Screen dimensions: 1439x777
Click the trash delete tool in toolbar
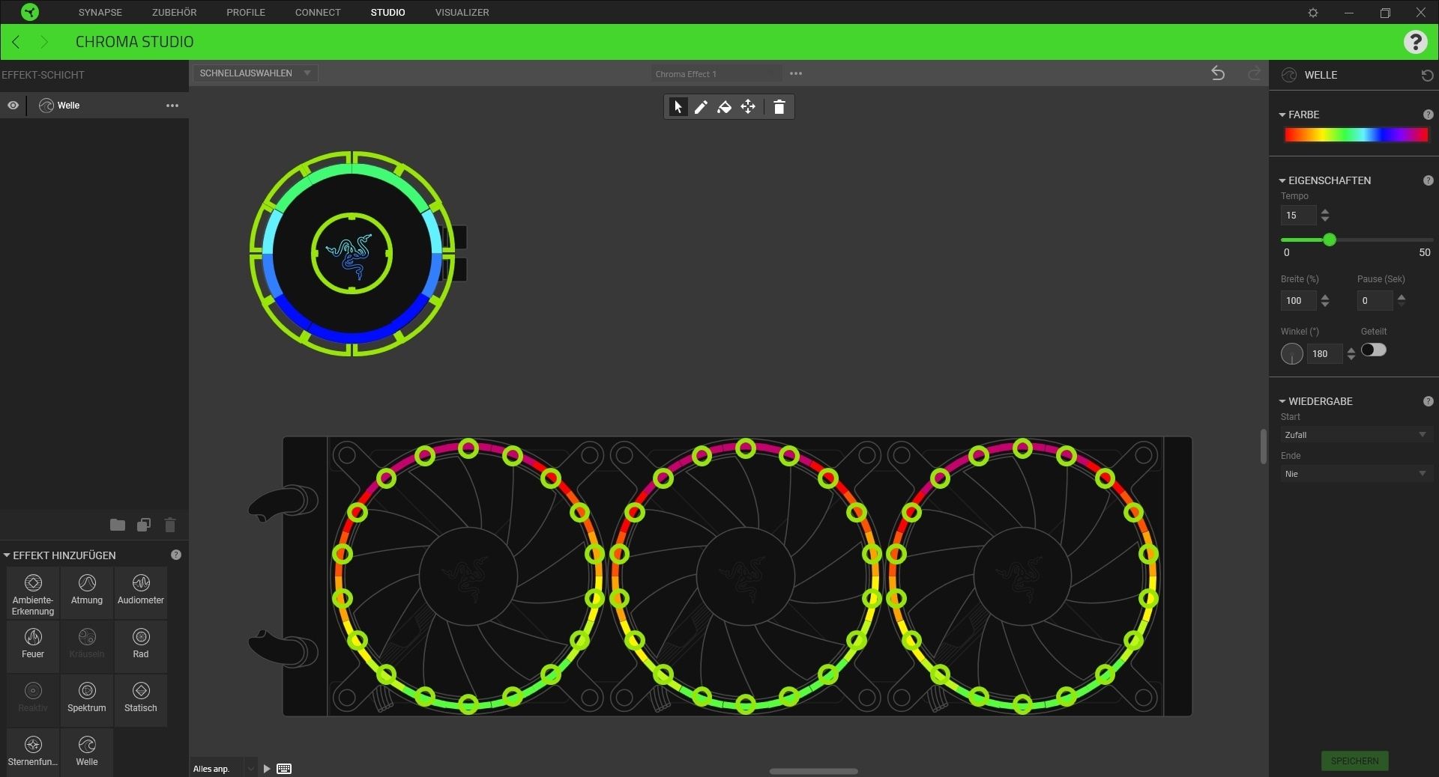click(x=779, y=107)
